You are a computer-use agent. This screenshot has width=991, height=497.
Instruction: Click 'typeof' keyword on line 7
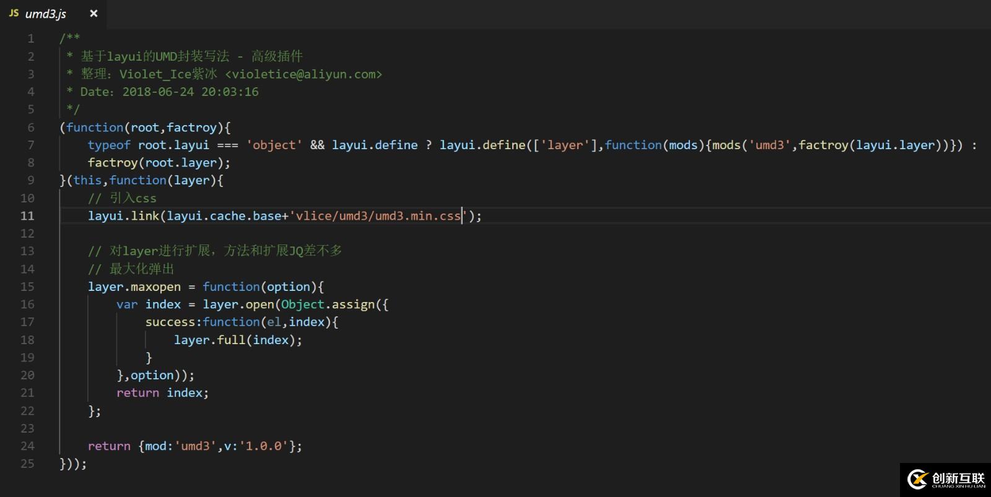pos(109,145)
